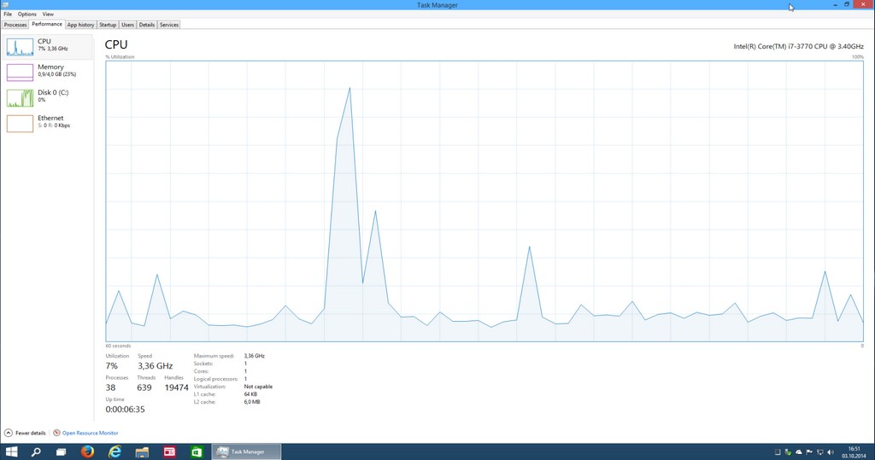Open the green Store icon on taskbar
This screenshot has width=875, height=460.
click(197, 451)
